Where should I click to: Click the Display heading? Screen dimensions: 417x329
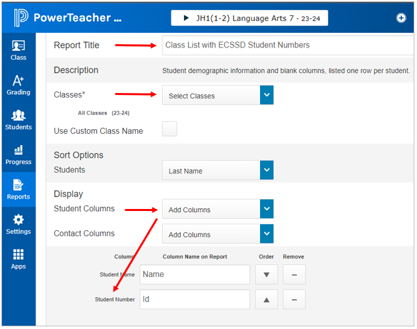pyautogui.click(x=69, y=194)
